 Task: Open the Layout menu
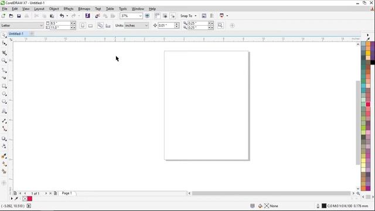(39, 9)
